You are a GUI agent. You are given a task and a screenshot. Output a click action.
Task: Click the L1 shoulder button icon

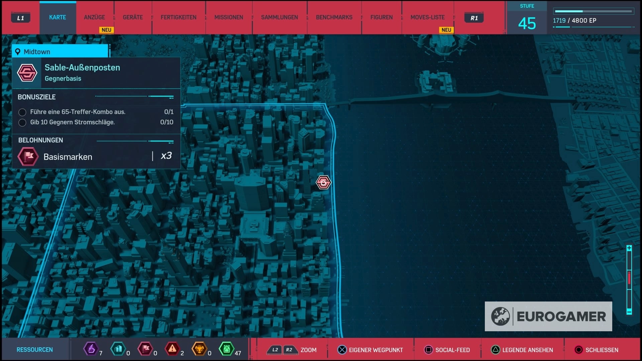tap(21, 18)
